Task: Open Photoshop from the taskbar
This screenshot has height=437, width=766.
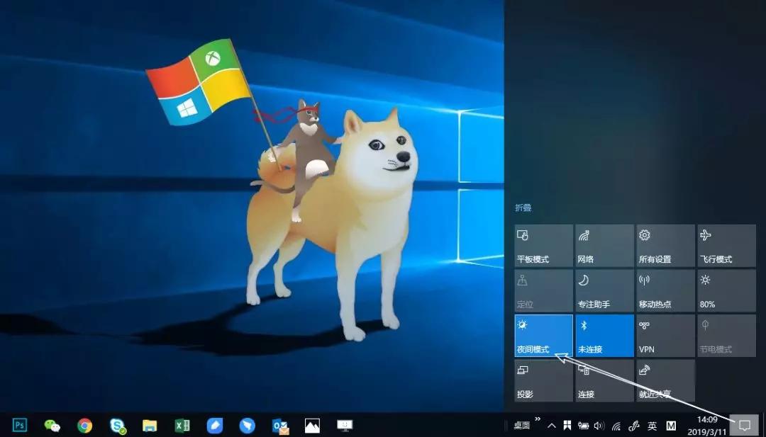Action: pyautogui.click(x=19, y=425)
